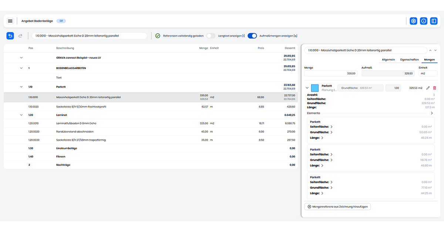
Task: Delete Parkett reference with red trash icon
Action: point(435,88)
